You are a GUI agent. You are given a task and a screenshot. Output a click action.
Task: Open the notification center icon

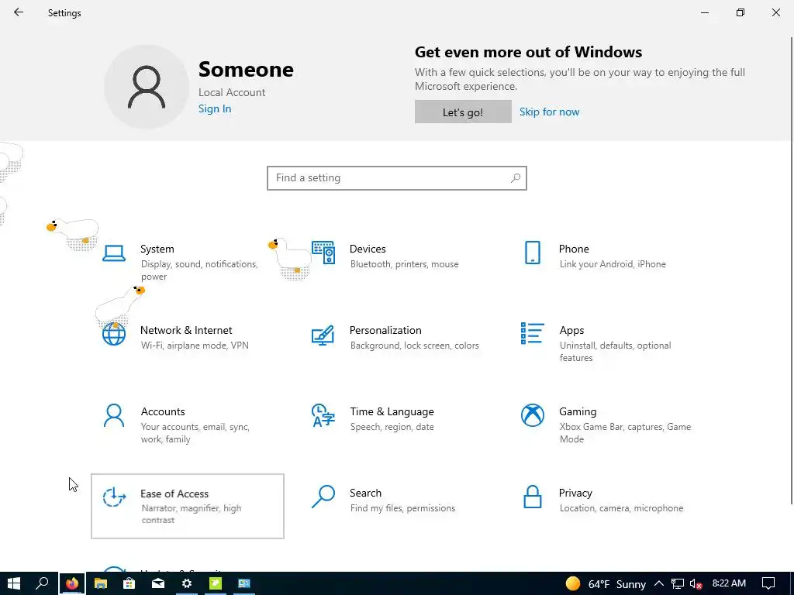point(768,584)
